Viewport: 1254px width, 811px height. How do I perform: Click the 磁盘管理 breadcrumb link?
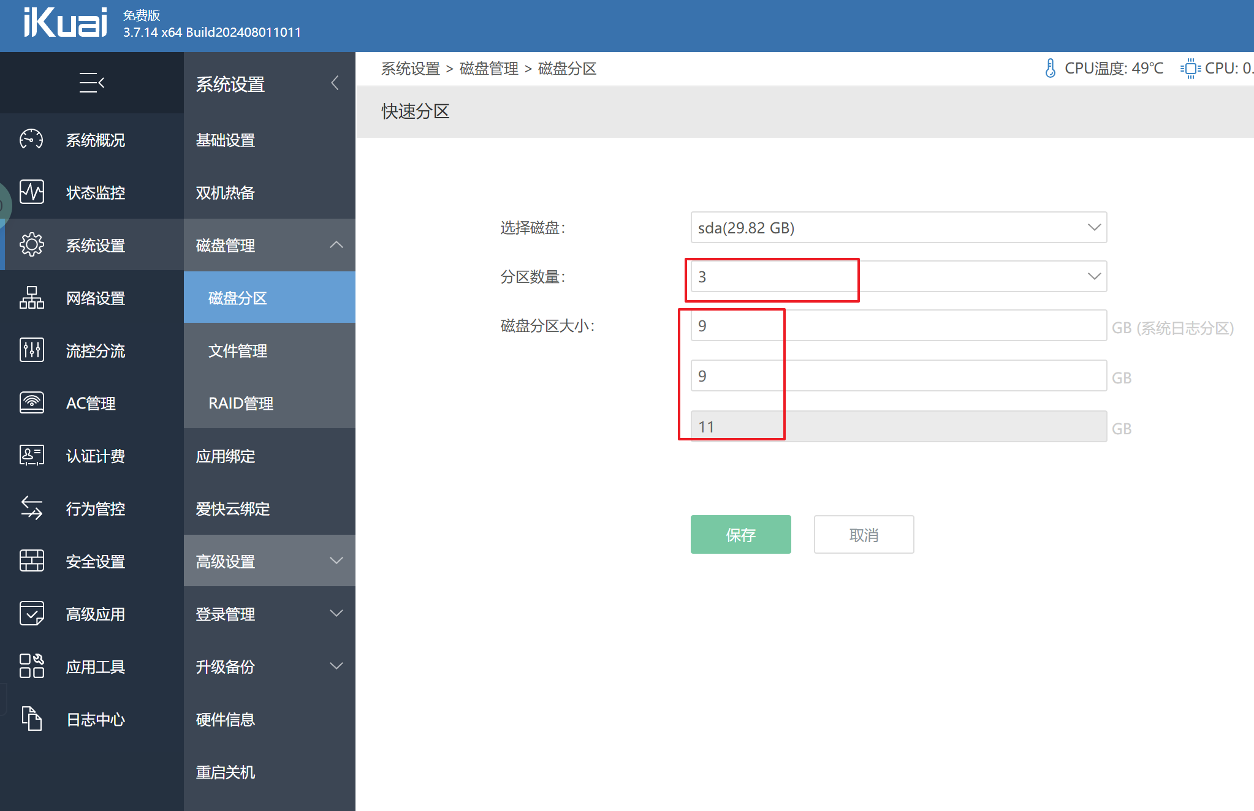tap(489, 69)
